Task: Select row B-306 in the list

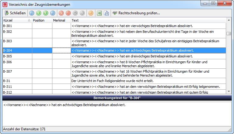Action: [114, 64]
